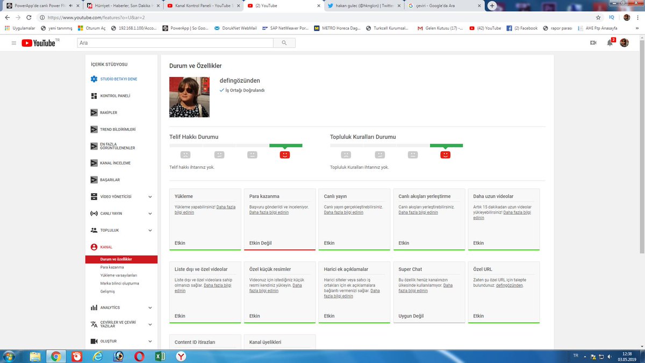Expand the Analytics section chevron
This screenshot has height=363, width=645.
coord(150,308)
